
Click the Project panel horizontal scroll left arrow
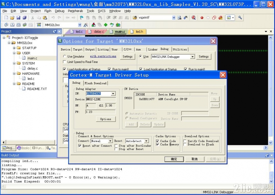(x=4, y=142)
